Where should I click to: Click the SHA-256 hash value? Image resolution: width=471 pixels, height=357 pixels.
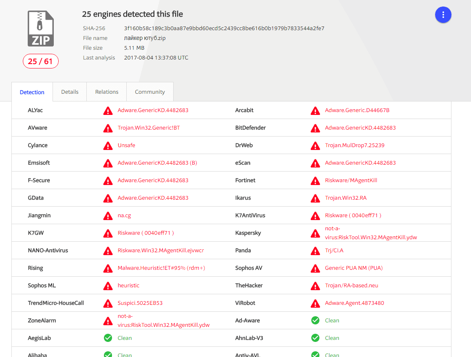coord(224,29)
